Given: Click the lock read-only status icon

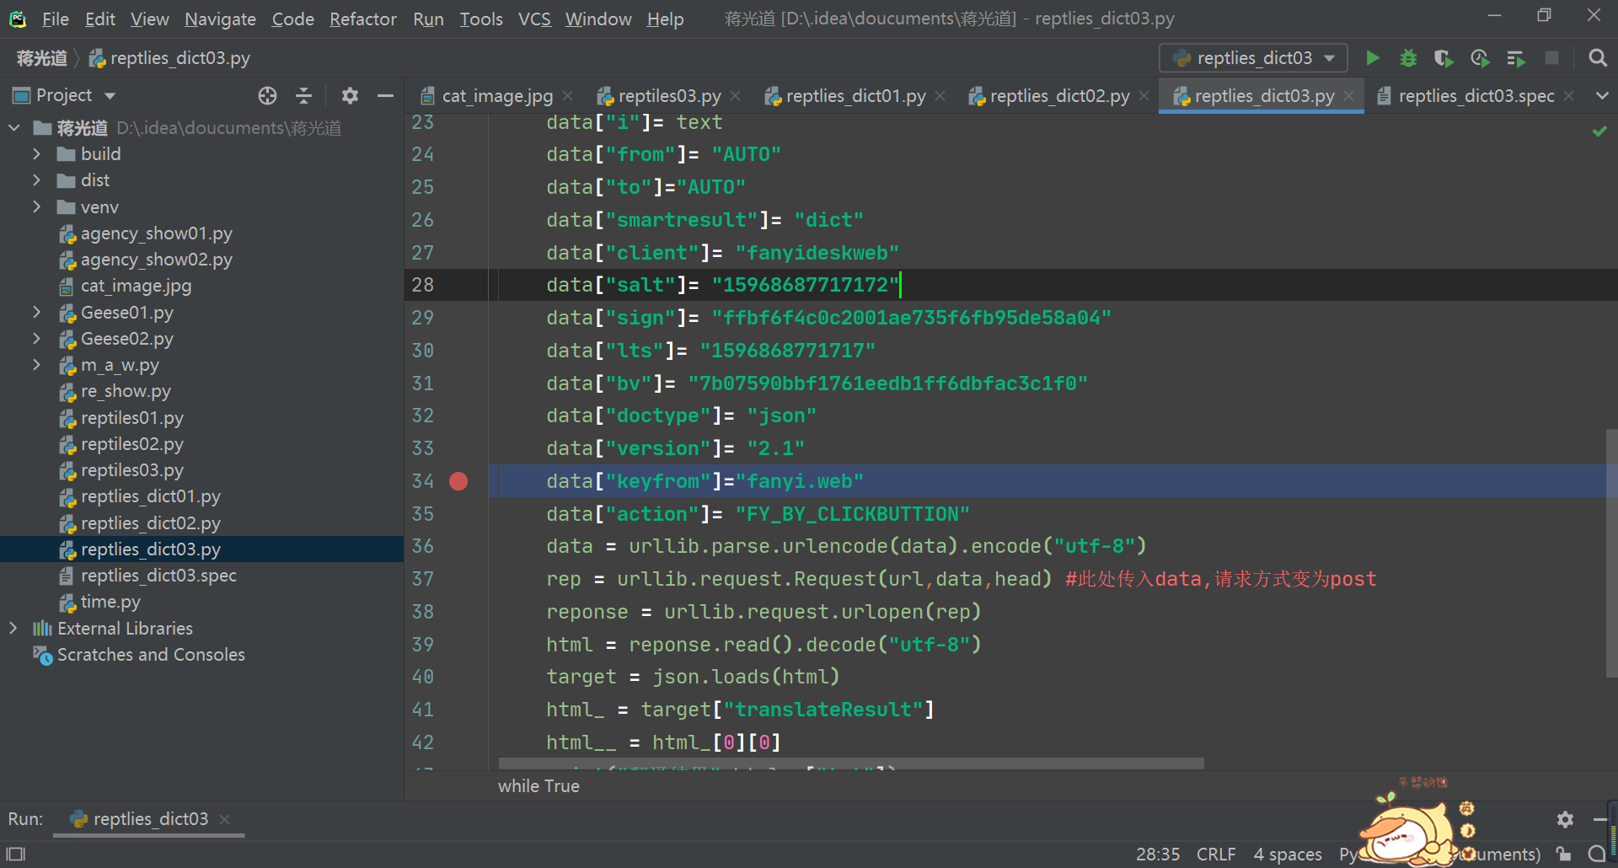Looking at the screenshot, I should click(1564, 854).
